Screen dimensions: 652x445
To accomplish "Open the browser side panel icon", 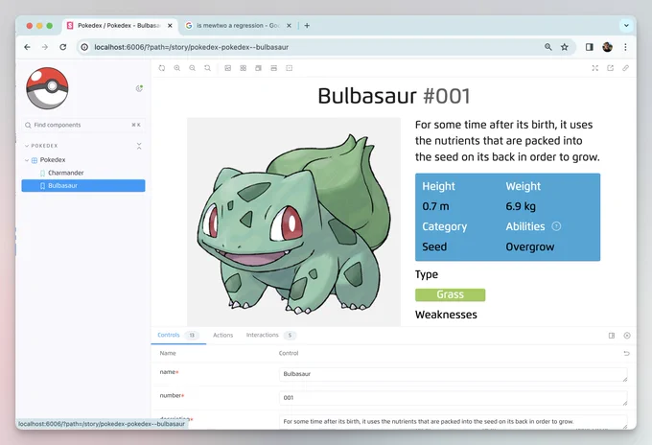I will 590,47.
